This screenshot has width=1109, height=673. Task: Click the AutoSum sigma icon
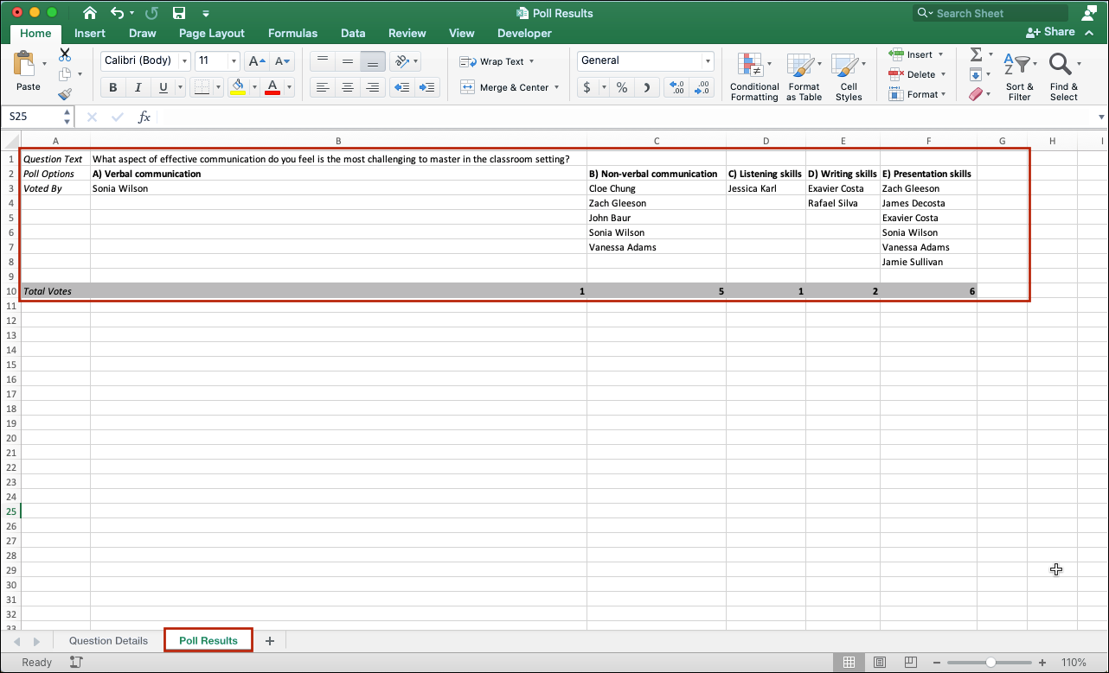click(x=976, y=54)
